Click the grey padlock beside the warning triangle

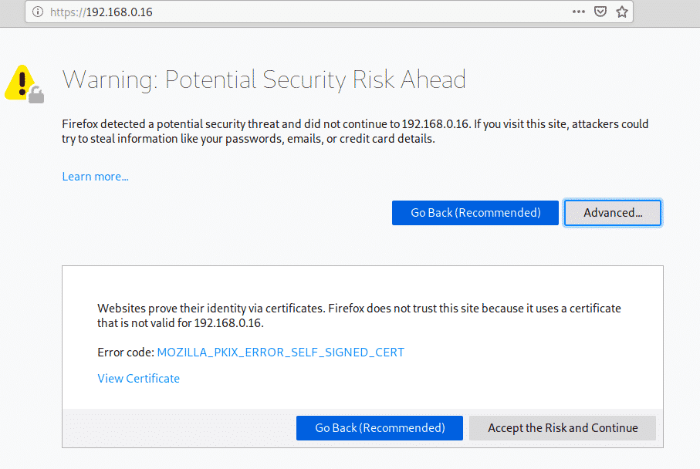(36, 96)
